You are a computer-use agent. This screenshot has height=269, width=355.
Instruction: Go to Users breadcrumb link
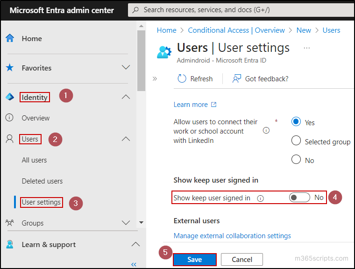point(331,30)
